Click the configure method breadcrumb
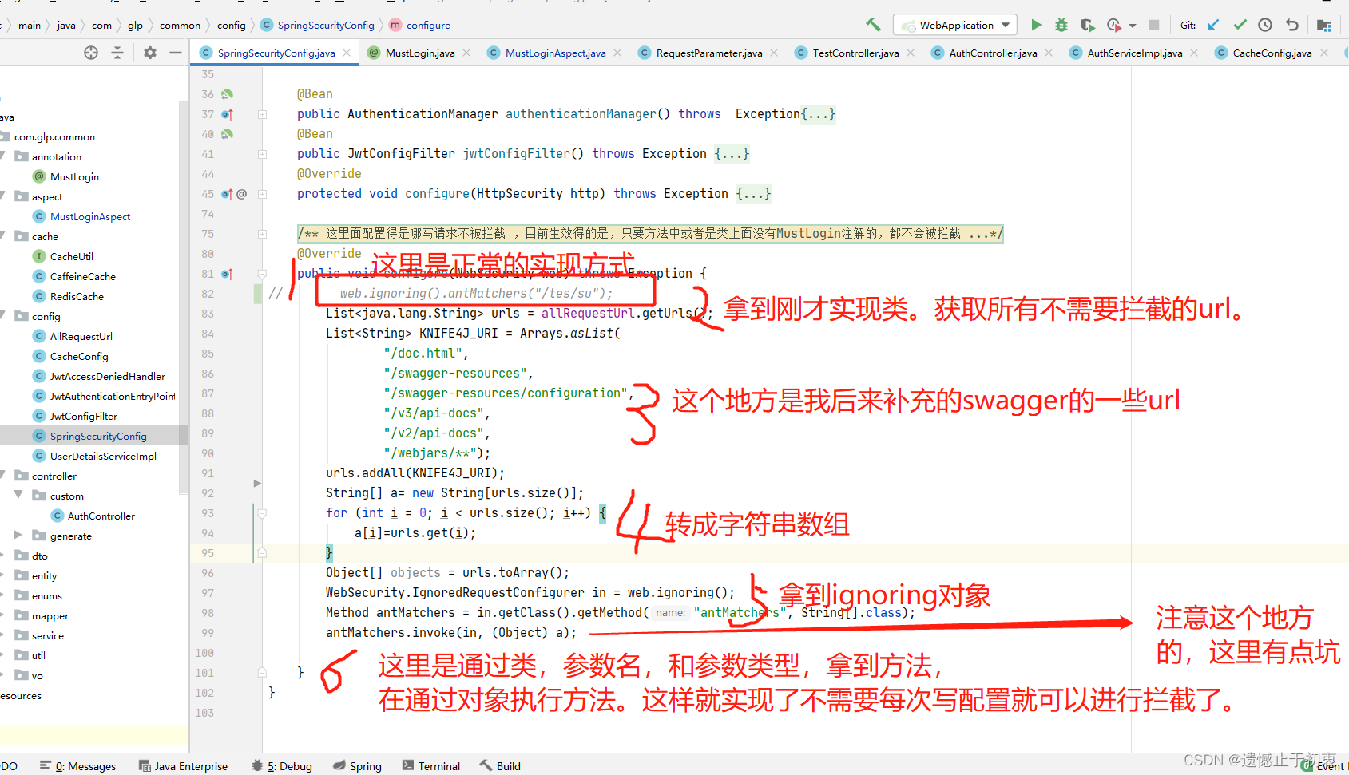This screenshot has width=1349, height=775. pyautogui.click(x=419, y=25)
